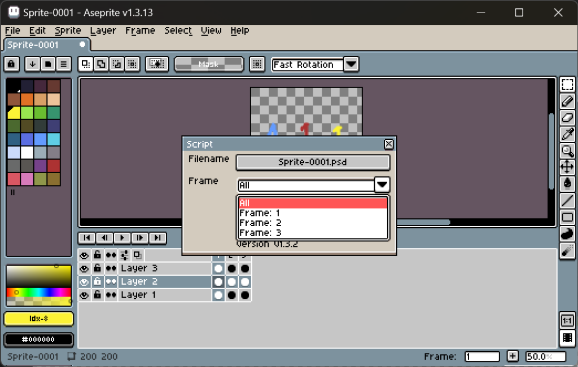Click the Sprite-0001.psd filename button
This screenshot has width=578, height=367.
coord(313,162)
